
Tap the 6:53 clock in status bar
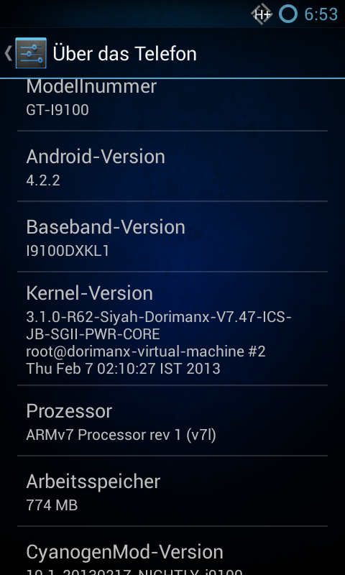coord(321,14)
